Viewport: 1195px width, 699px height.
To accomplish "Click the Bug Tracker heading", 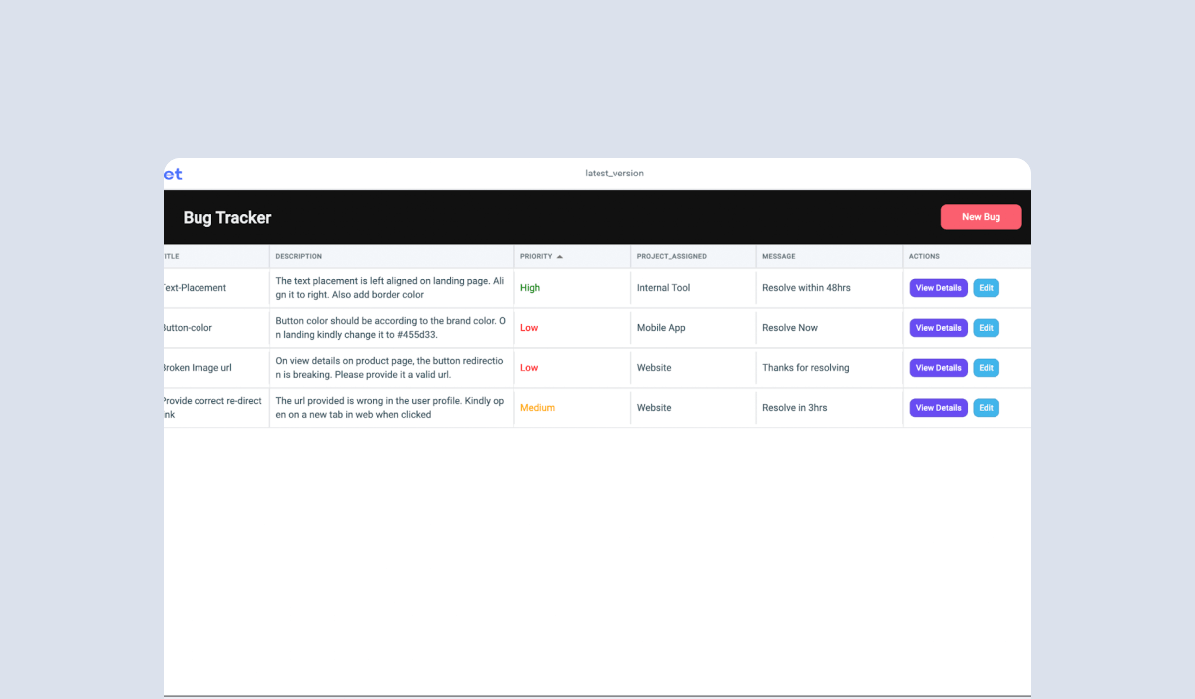I will (226, 217).
